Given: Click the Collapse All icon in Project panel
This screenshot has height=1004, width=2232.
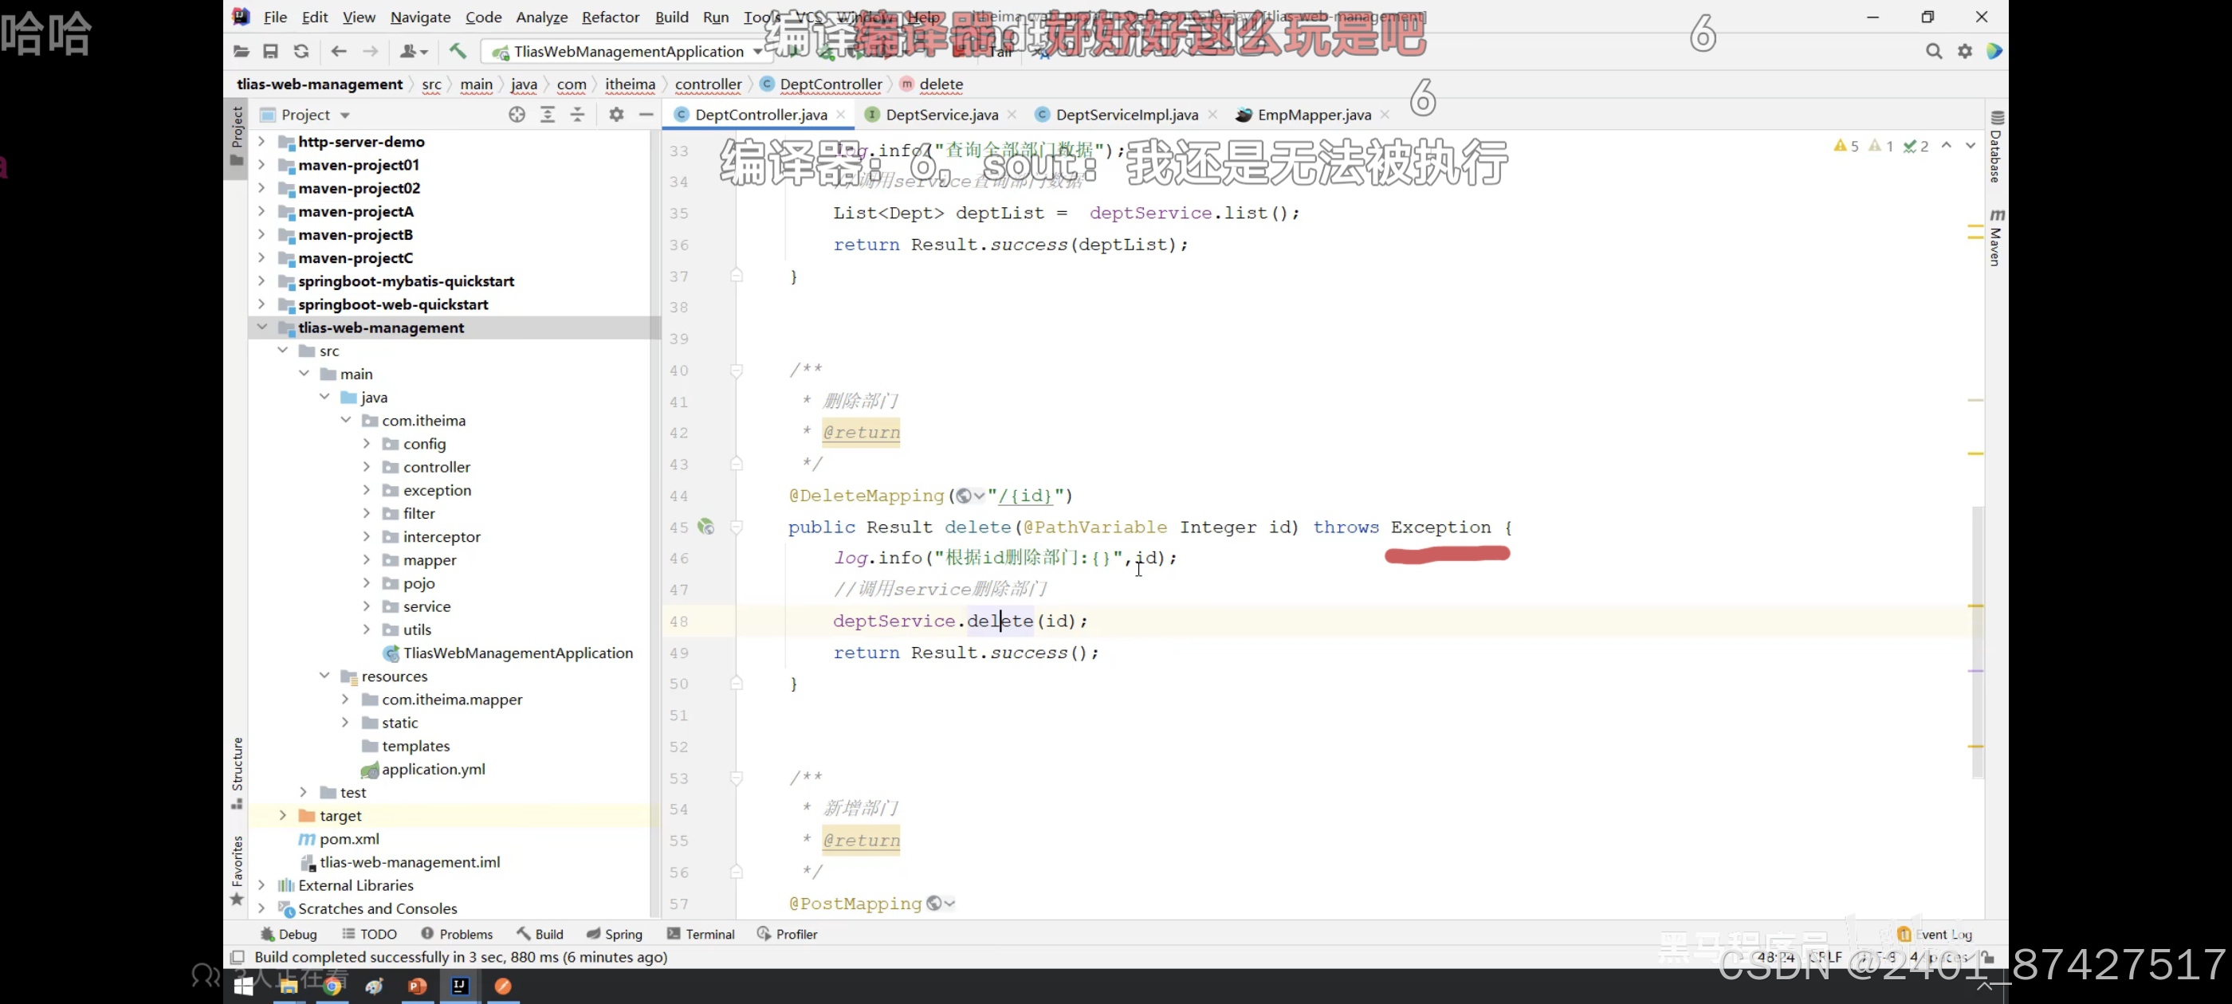Looking at the screenshot, I should pyautogui.click(x=577, y=115).
